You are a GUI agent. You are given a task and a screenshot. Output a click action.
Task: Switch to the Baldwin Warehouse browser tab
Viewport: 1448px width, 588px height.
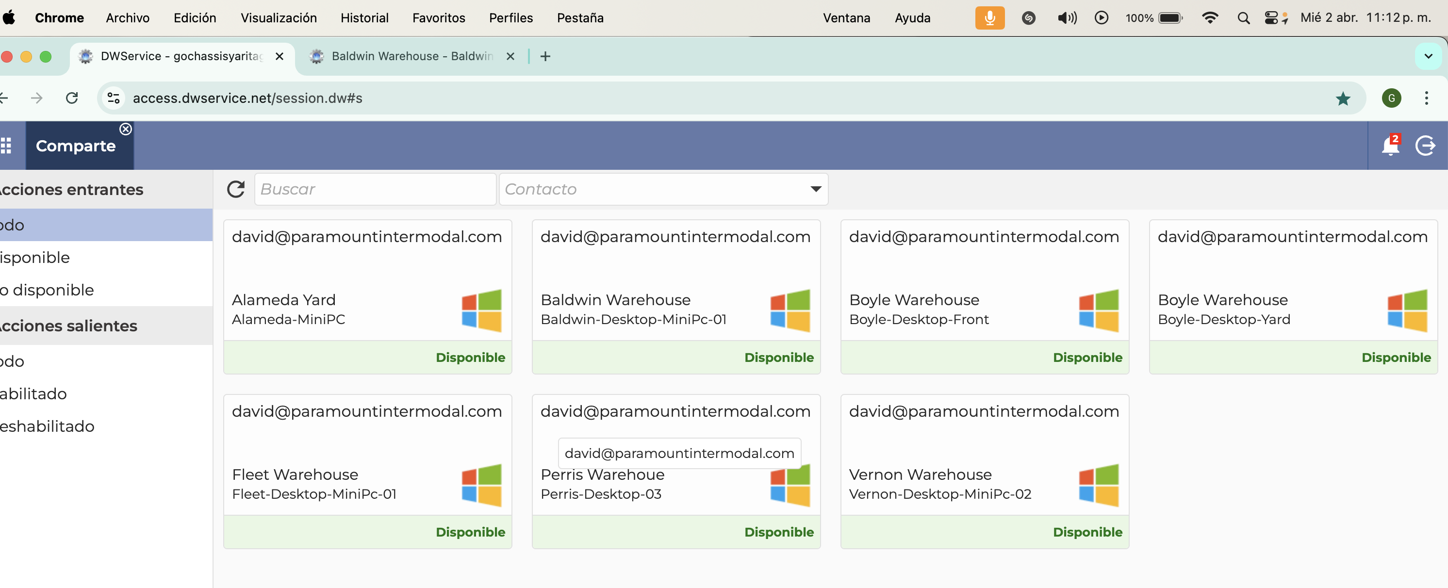[412, 56]
